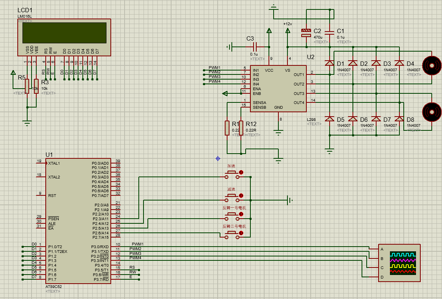Click diode D1 symbol
442x299 pixels.
(330, 63)
